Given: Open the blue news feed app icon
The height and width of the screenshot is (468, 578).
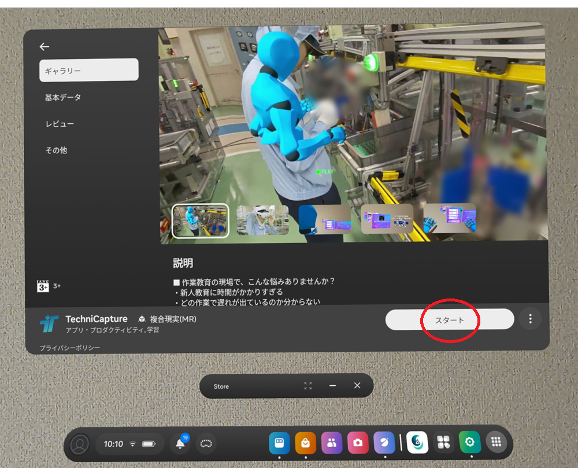Looking at the screenshot, I should (x=279, y=443).
